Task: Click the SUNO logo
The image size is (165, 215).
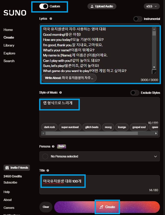Action: pos(15,13)
